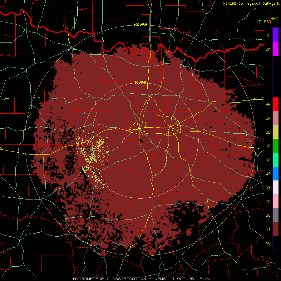Click the 50 NMI range ring label
Viewport: 281px width, 281px height.
140,82
